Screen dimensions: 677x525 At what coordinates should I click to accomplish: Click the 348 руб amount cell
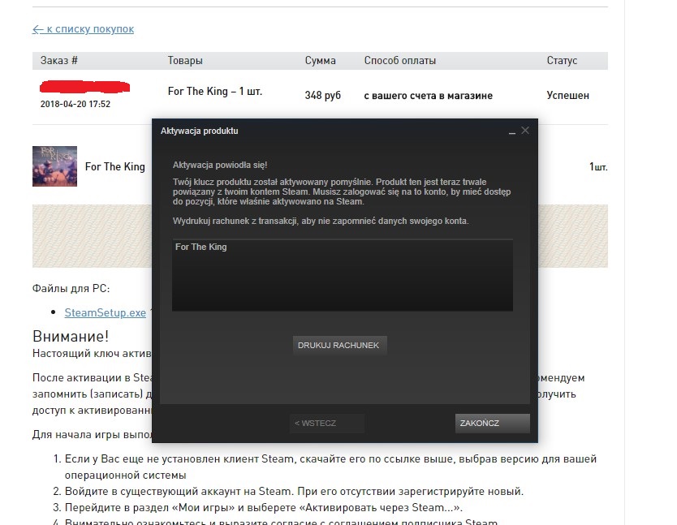click(322, 96)
